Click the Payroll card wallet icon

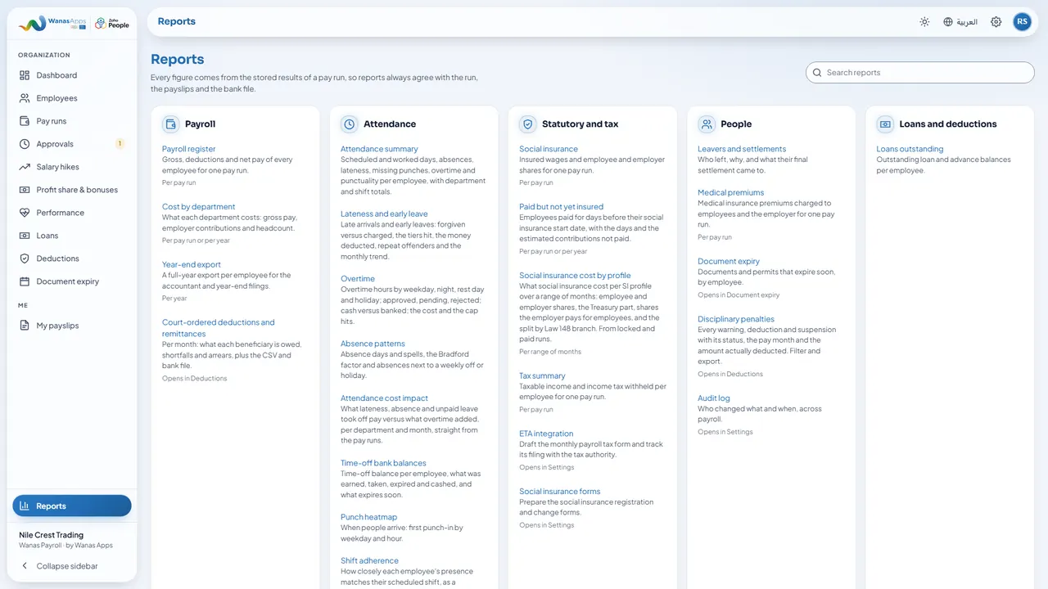(x=171, y=124)
